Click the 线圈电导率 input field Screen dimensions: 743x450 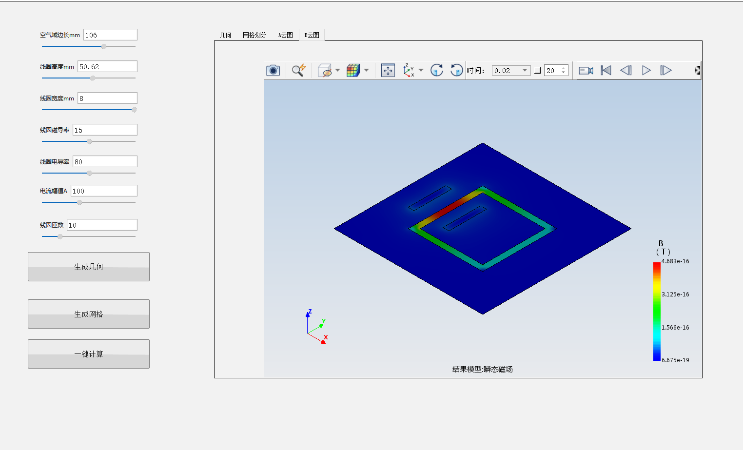pos(105,161)
